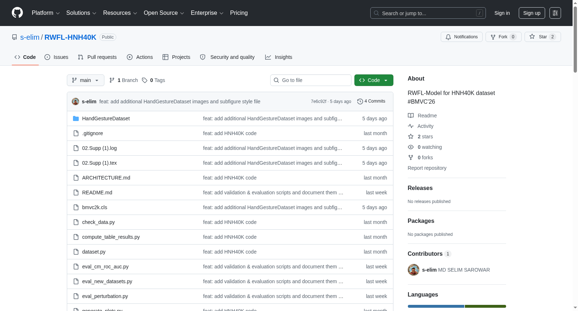Click the file icon next to README.md
578x311 pixels.
click(76, 193)
